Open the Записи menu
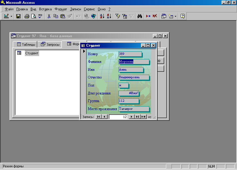 pos(76,9)
